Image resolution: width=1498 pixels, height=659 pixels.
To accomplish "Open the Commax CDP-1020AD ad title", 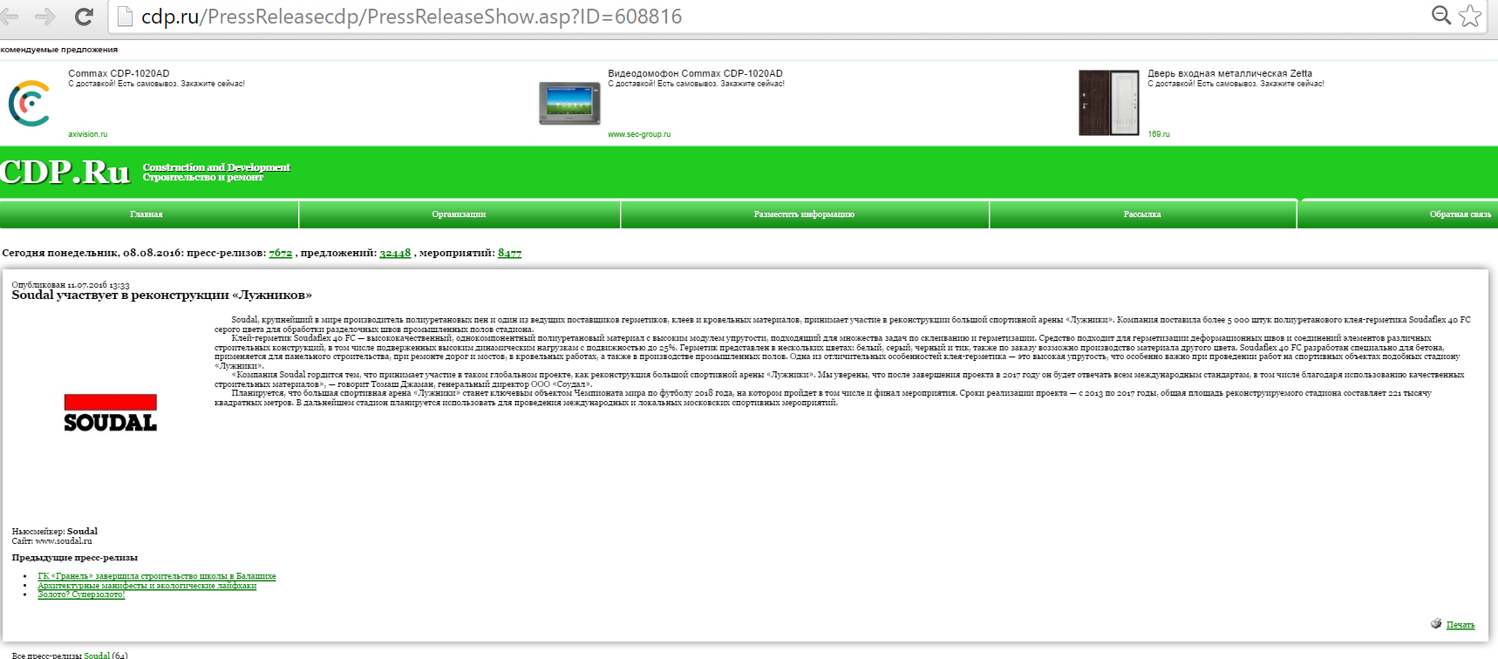I will [x=119, y=74].
